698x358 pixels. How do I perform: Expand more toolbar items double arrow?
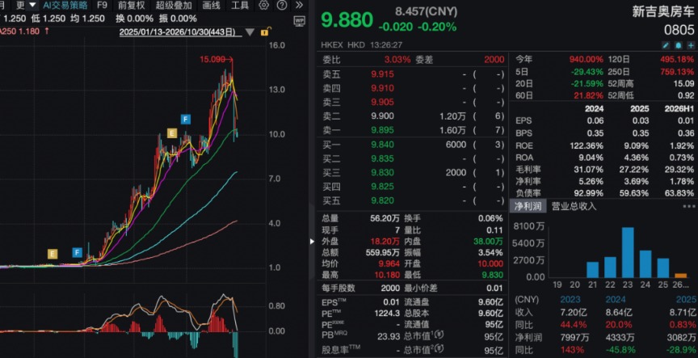[x=299, y=6]
